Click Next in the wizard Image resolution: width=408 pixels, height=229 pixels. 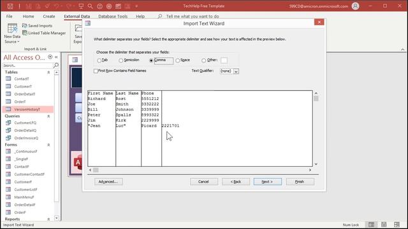point(268,182)
